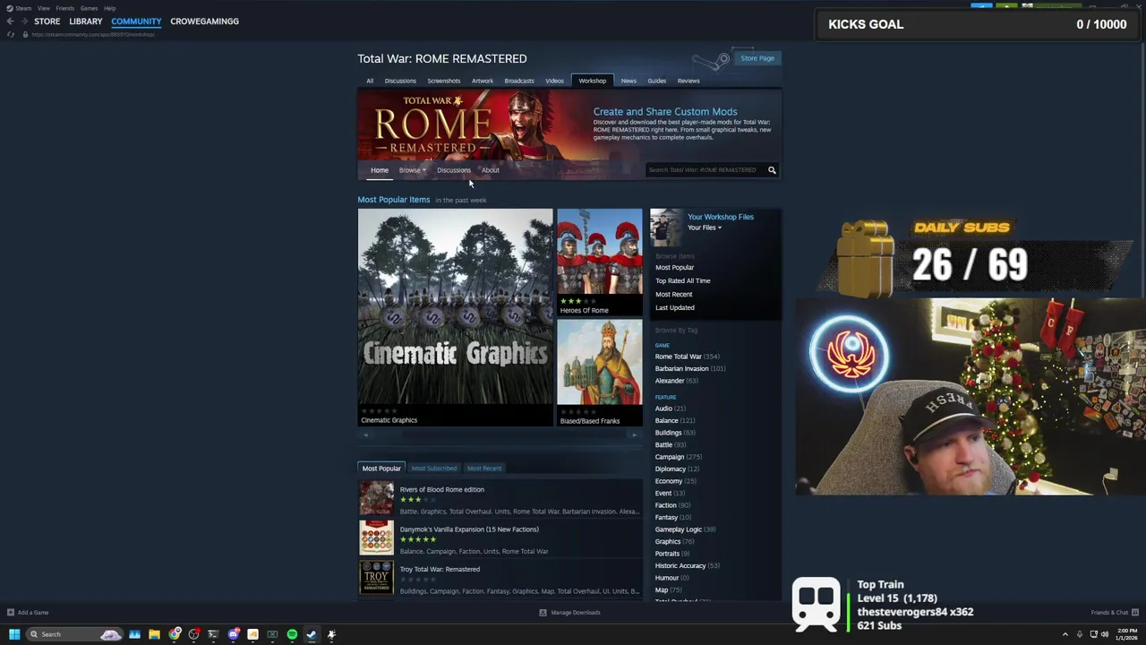The height and width of the screenshot is (645, 1146).
Task: Click the Steam icon in the taskbar
Action: point(312,634)
